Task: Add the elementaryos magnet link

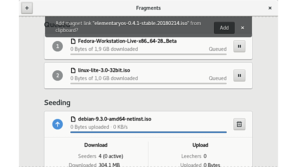Action: [224, 28]
